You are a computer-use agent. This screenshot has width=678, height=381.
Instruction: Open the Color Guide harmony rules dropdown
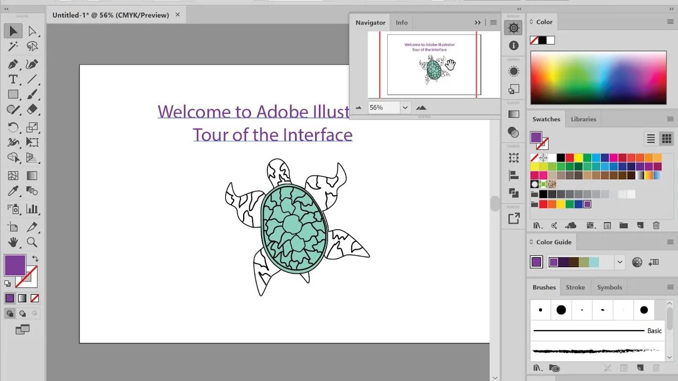(x=620, y=261)
